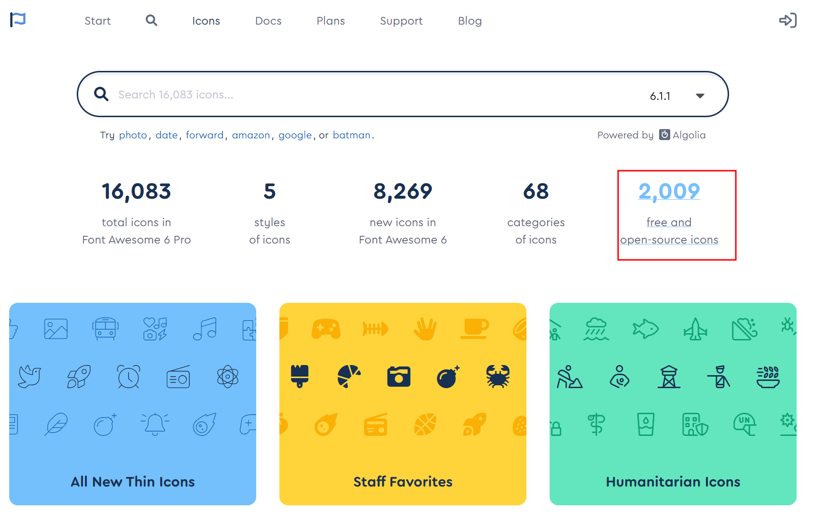The width and height of the screenshot is (828, 528).
Task: Click the gamepad icon in Staff Favorites
Action: [x=326, y=329]
